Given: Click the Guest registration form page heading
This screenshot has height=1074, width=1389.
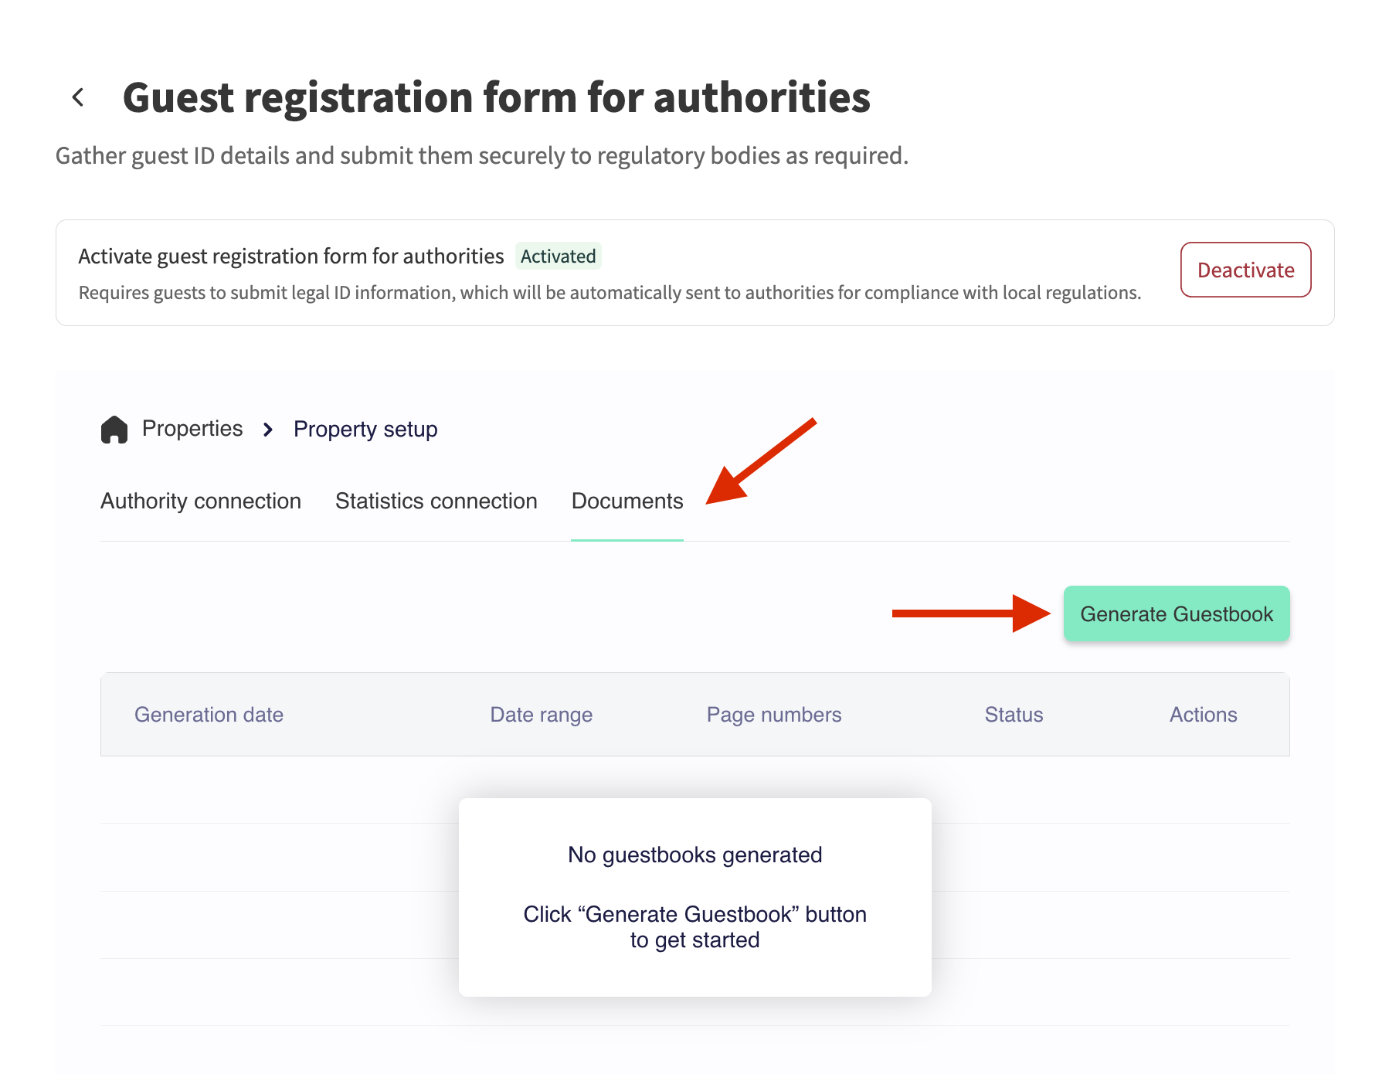Looking at the screenshot, I should pyautogui.click(x=497, y=98).
